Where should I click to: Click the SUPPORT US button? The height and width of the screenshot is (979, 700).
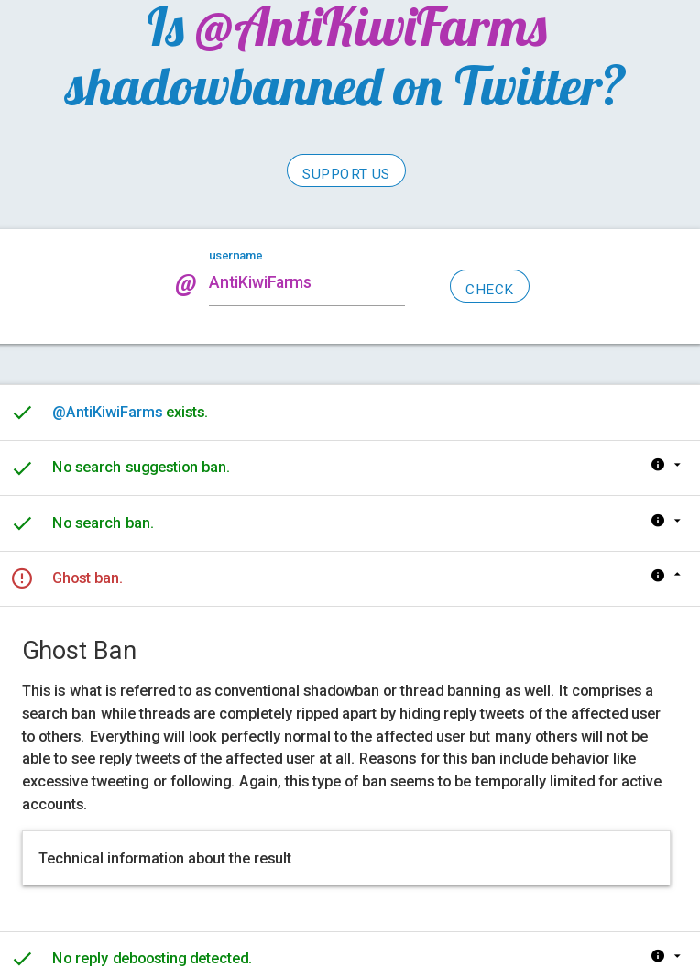[345, 170]
